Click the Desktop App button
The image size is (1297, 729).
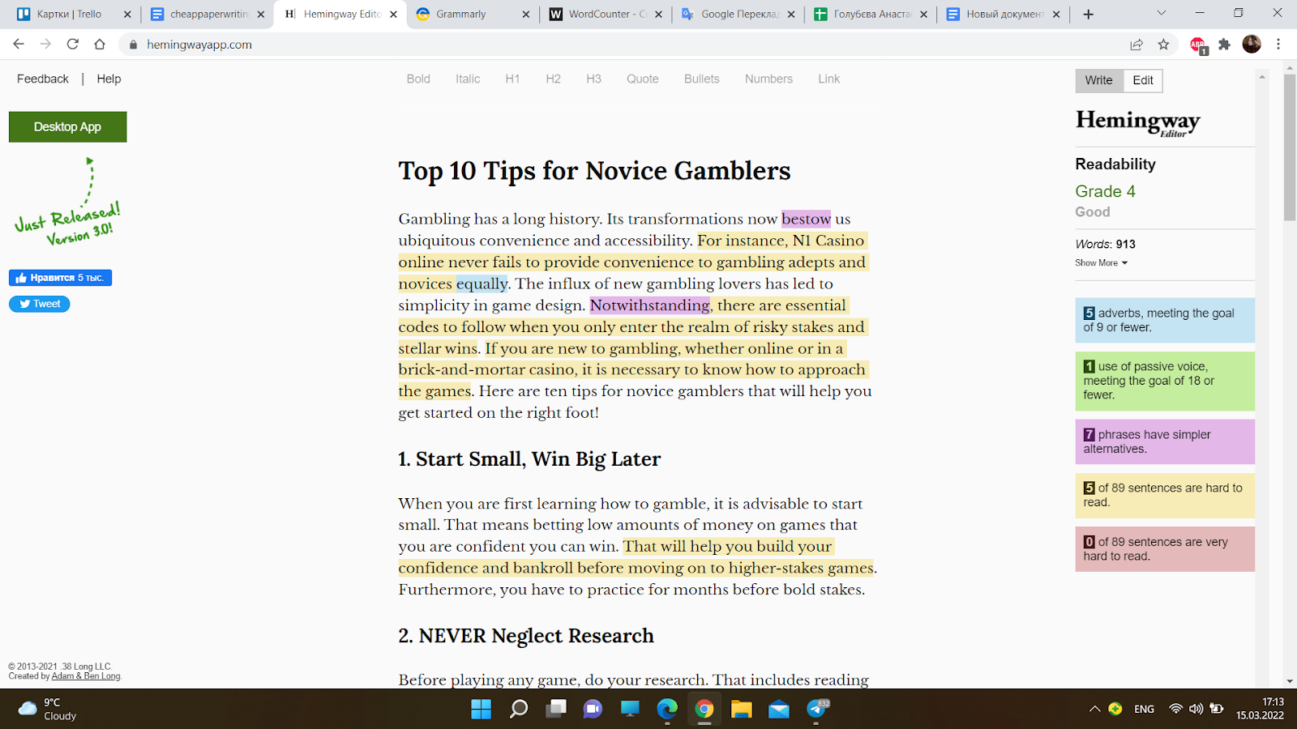point(68,127)
